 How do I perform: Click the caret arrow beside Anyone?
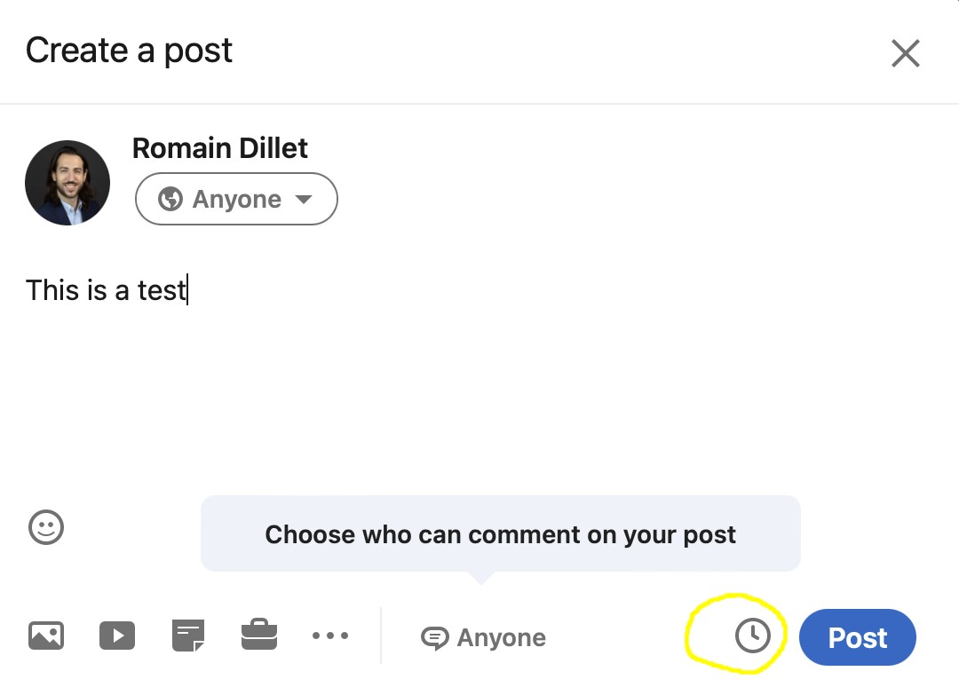click(x=304, y=200)
